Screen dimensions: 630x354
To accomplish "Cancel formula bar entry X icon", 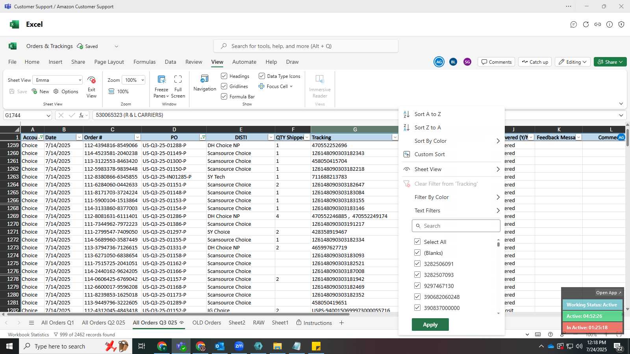I will pos(61,115).
